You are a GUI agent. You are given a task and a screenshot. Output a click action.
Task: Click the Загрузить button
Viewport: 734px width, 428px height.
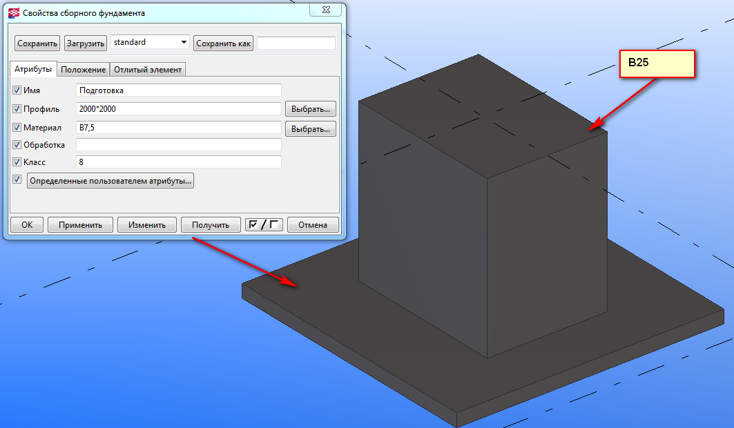pyautogui.click(x=86, y=43)
